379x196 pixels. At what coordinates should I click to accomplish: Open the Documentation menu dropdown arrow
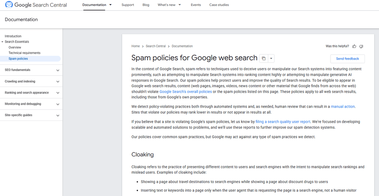tap(110, 5)
